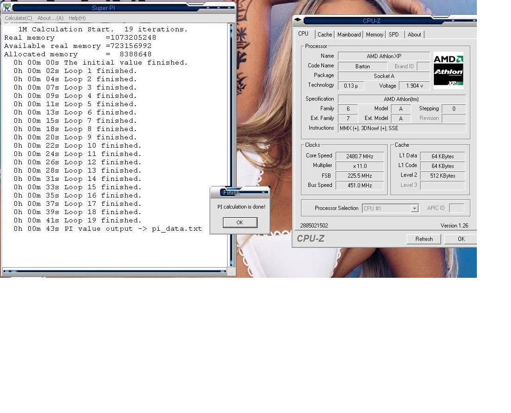Click the 'Loop 19 finished' line
The image size is (511, 413).
[78, 221]
